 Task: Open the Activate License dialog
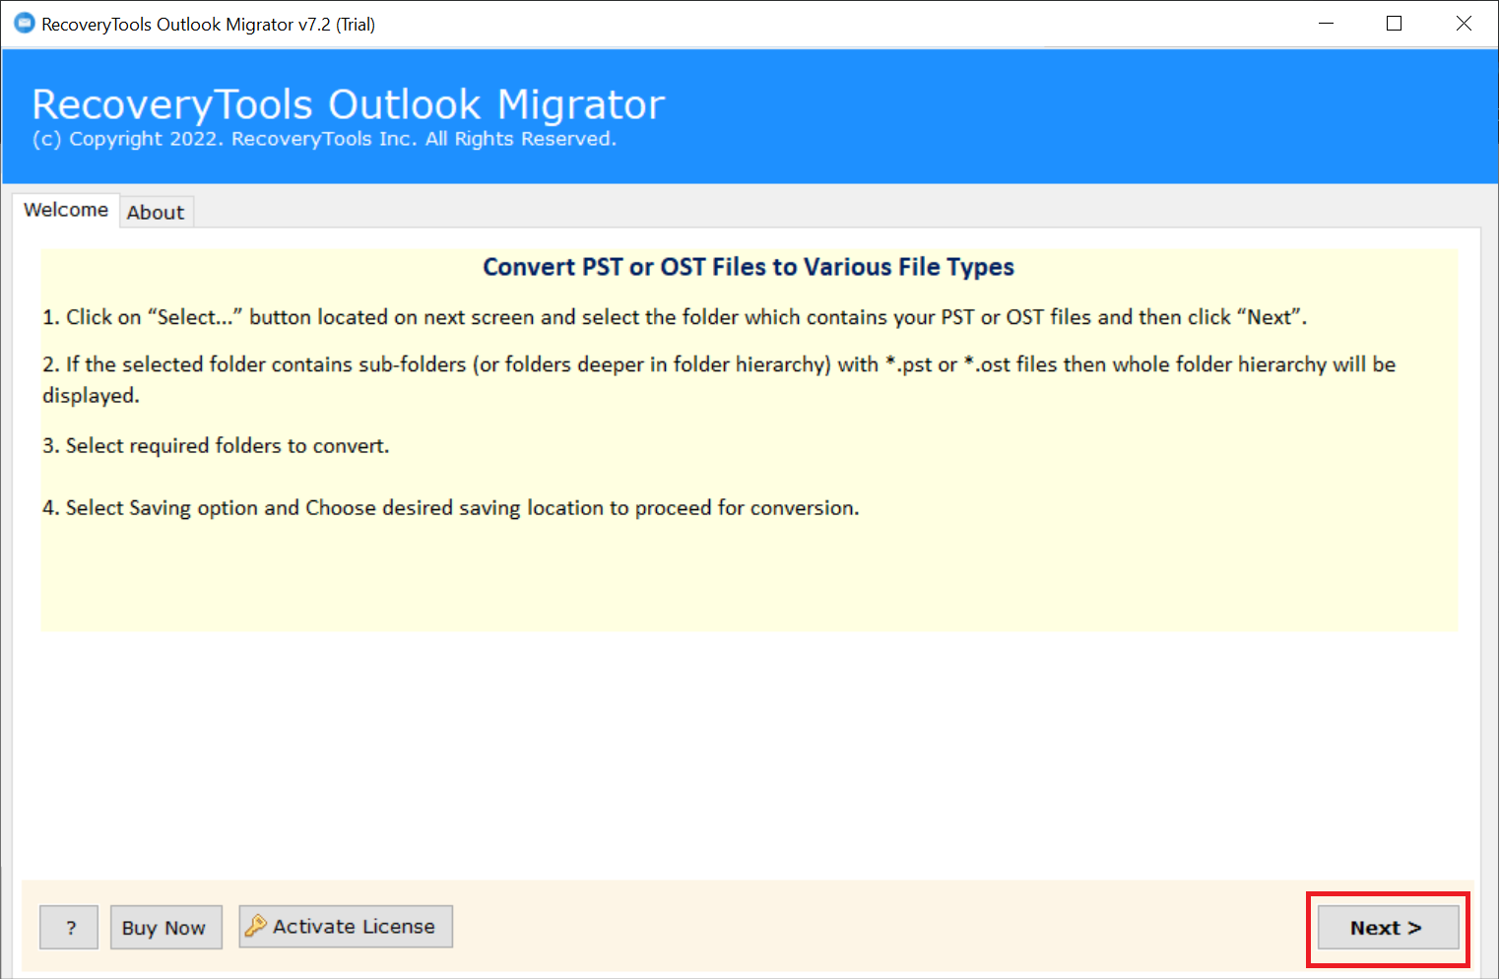(x=346, y=927)
